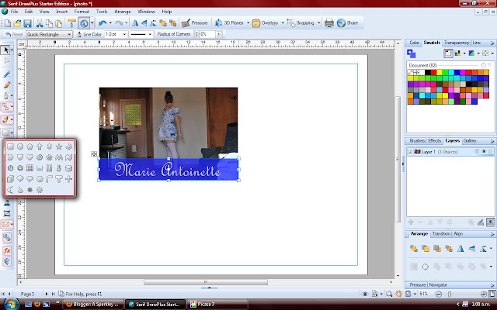Select the star QuickShape in flyout
Screen dimensions: 497x310
click(x=59, y=146)
